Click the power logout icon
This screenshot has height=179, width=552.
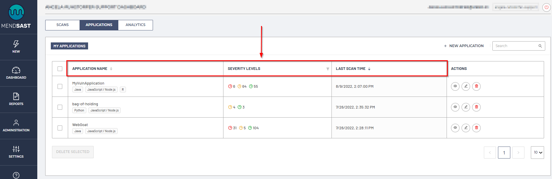point(546,7)
